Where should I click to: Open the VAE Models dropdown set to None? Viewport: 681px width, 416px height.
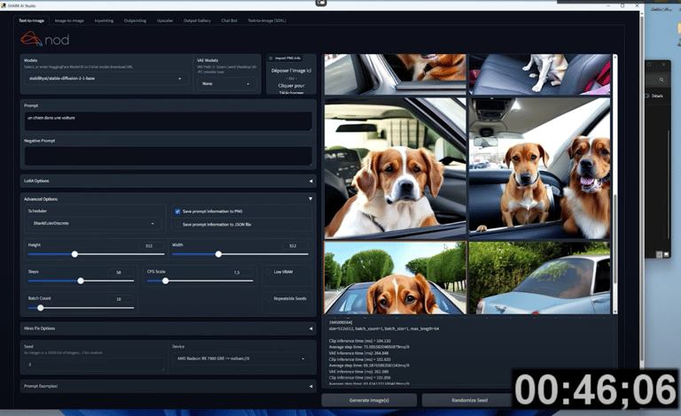(x=226, y=83)
